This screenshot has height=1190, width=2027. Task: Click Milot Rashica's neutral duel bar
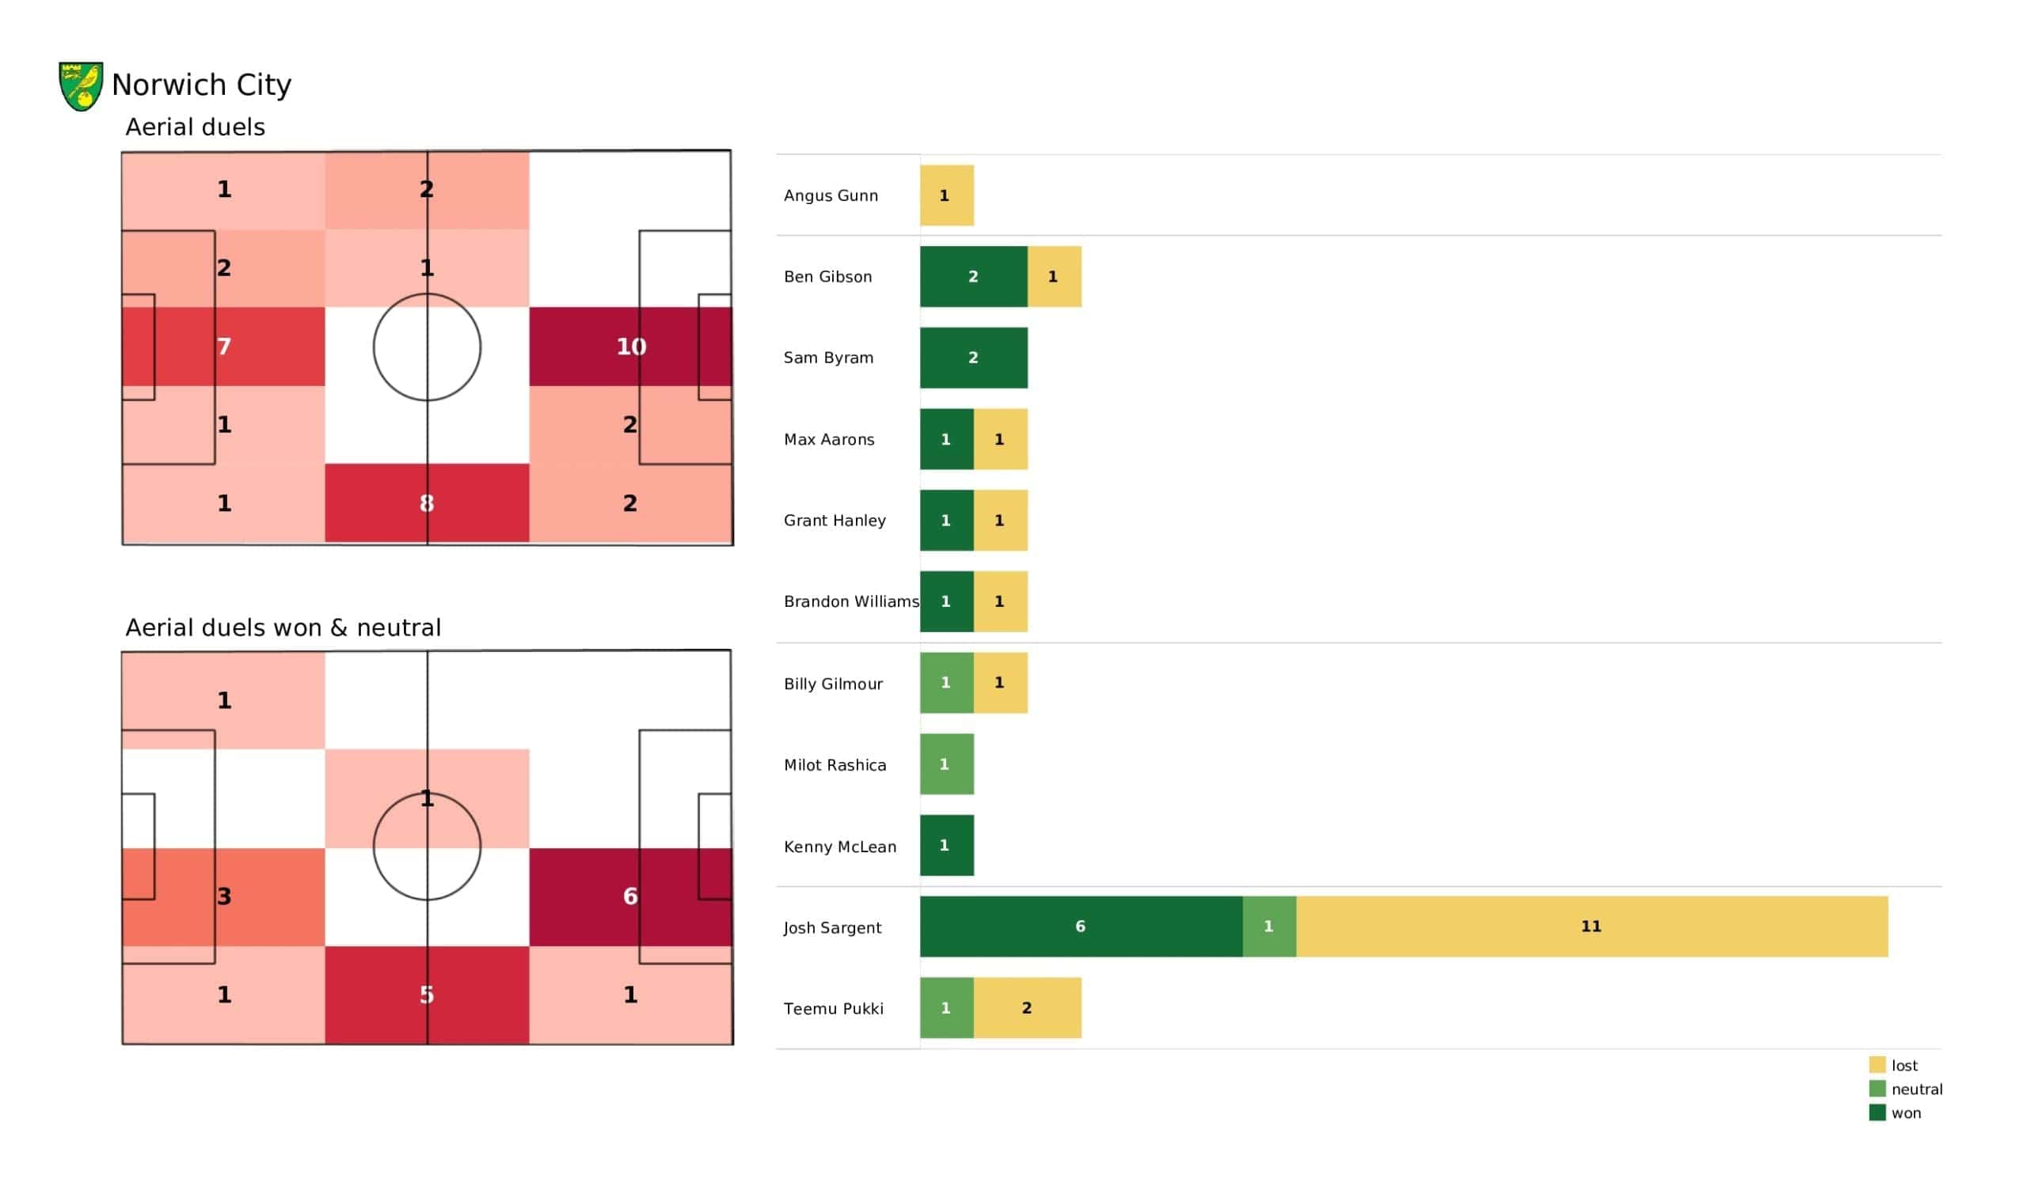(947, 764)
